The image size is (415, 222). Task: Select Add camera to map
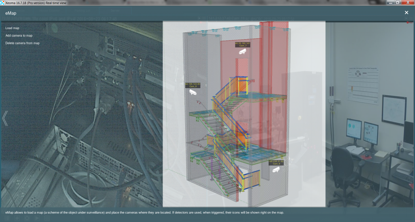[x=19, y=36]
